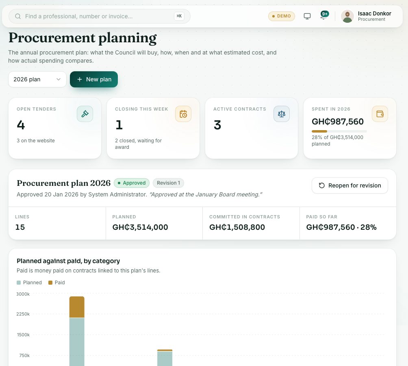Open the monitor display icon
The width and height of the screenshot is (408, 366).
[307, 16]
